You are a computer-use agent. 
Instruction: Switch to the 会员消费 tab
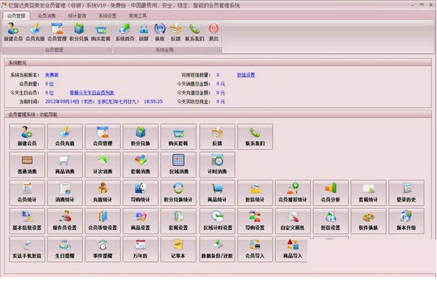point(47,16)
